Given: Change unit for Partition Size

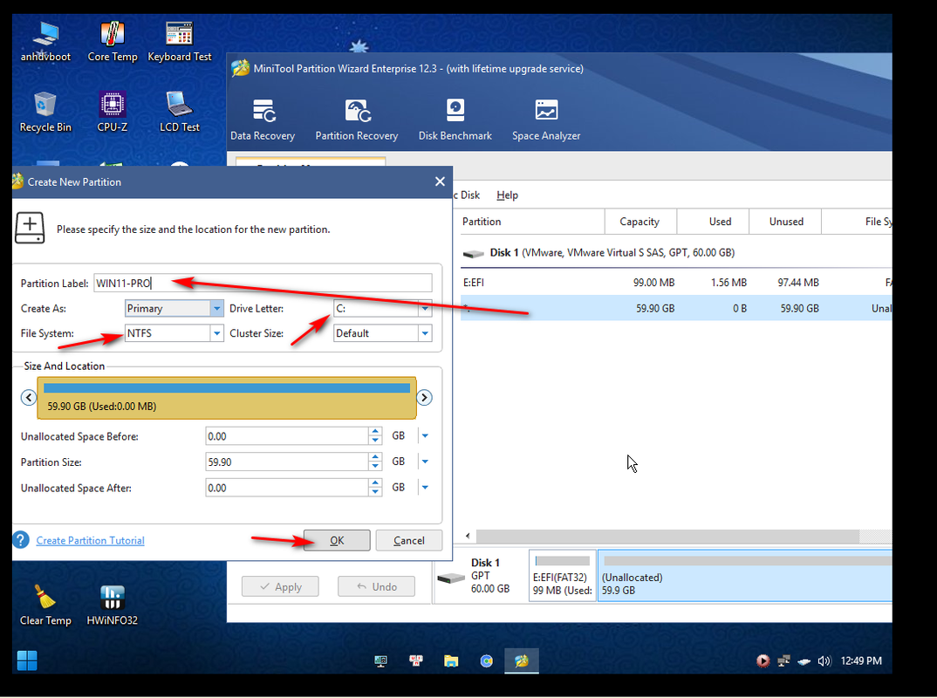Looking at the screenshot, I should pos(425,462).
